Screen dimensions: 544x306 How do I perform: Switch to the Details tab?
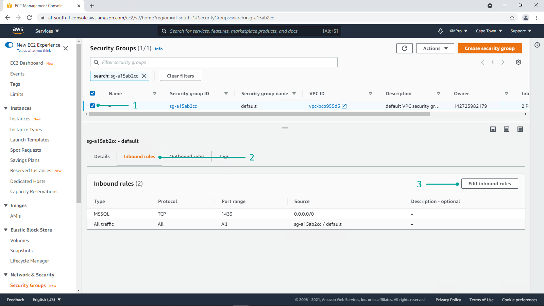coord(102,156)
